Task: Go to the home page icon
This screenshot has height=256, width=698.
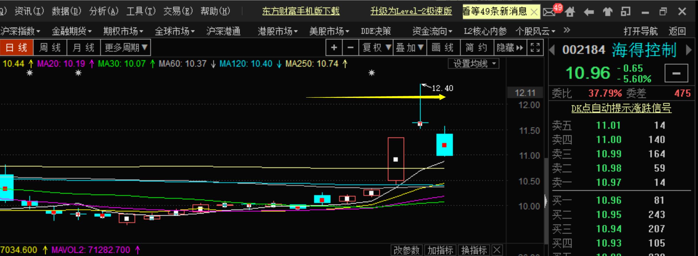Action: point(570,12)
